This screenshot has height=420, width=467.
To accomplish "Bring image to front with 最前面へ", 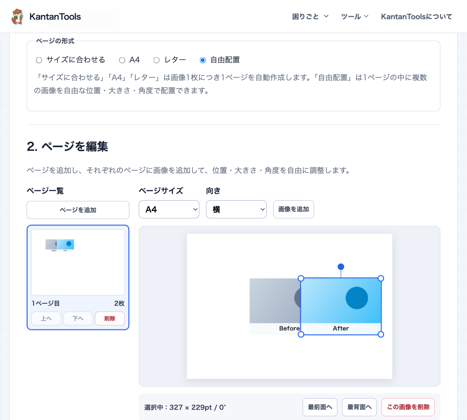I will click(x=320, y=407).
